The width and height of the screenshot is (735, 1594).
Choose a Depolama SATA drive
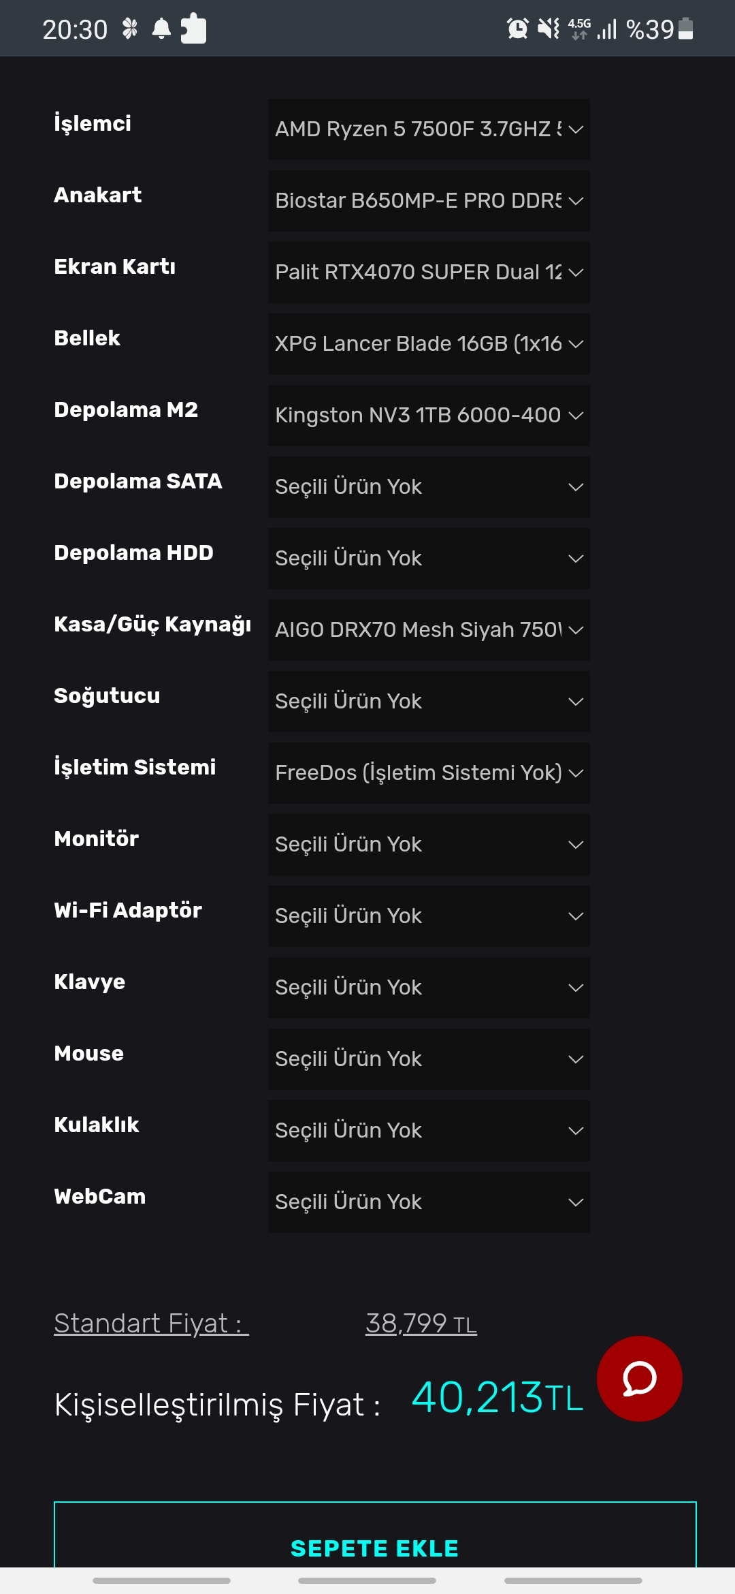429,487
